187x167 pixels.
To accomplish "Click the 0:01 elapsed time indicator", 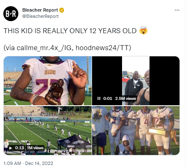I will click(107, 98).
